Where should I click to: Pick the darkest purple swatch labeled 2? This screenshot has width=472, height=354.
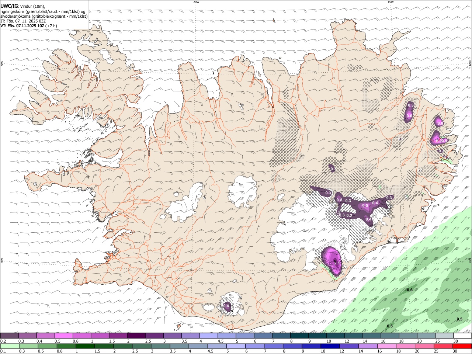coord(136,336)
